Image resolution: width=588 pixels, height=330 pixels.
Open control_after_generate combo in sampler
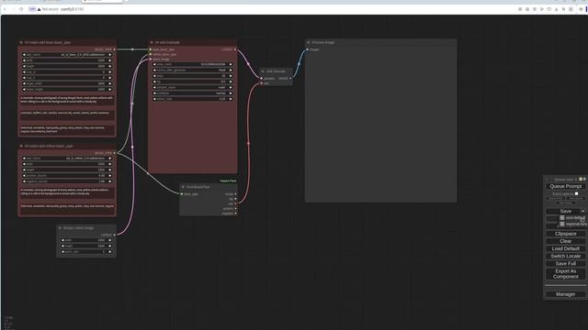click(192, 70)
